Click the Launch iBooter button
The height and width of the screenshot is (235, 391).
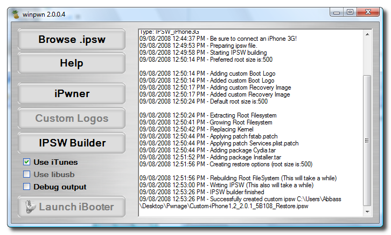coord(72,207)
